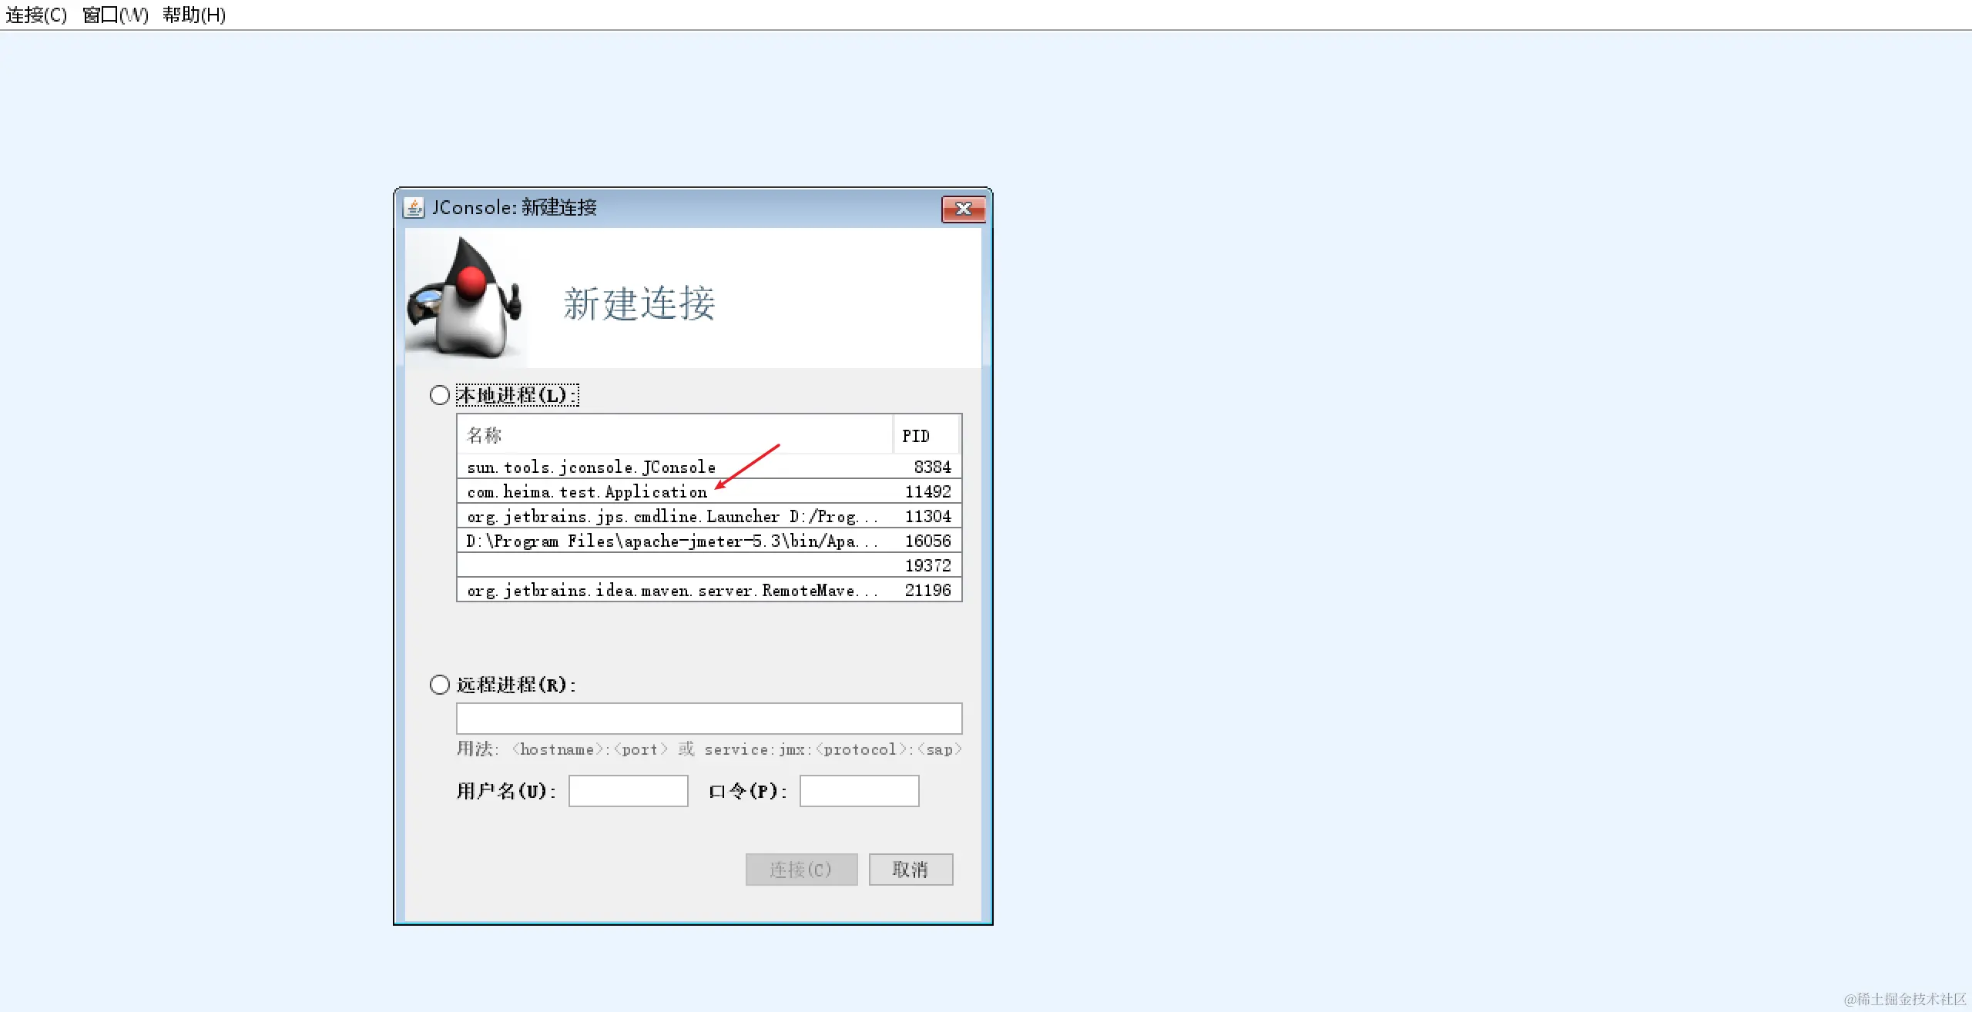Screen dimensions: 1972x1012
Task: Select the 远程进程 (Remote Process) radio button
Action: (x=440, y=685)
